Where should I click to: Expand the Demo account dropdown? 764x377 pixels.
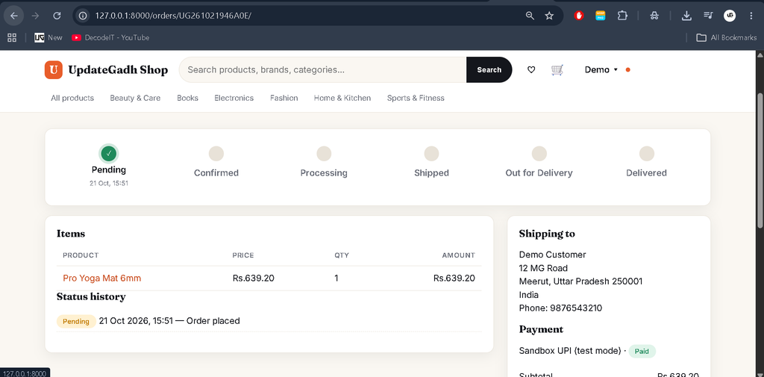click(x=601, y=69)
